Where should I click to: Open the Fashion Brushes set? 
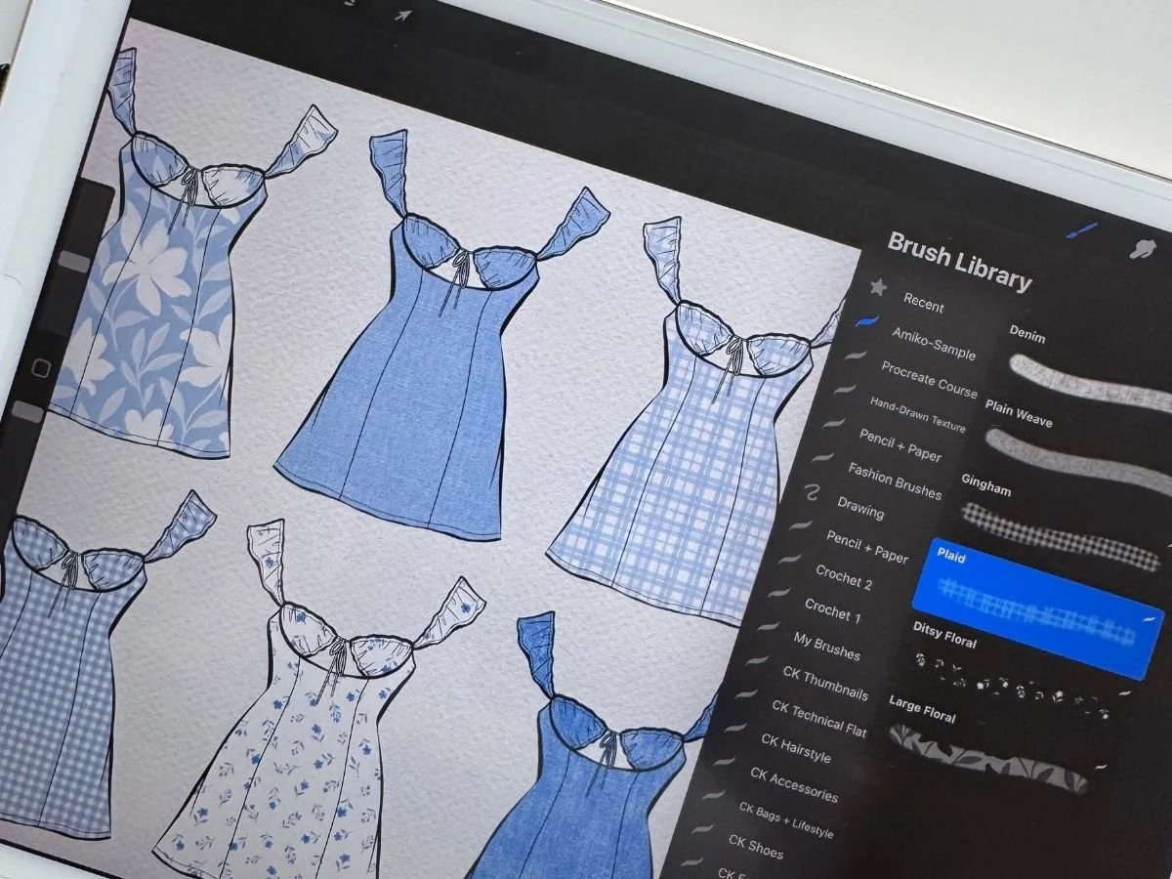(894, 480)
